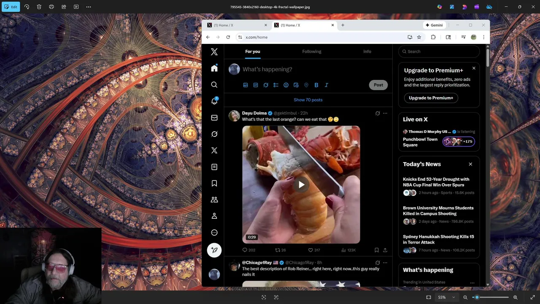Start slideshow from Photos toolbar
540x304 pixels.
click(76, 7)
